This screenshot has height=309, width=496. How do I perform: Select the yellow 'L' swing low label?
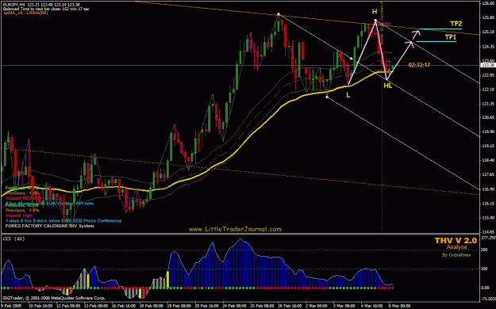coord(348,95)
